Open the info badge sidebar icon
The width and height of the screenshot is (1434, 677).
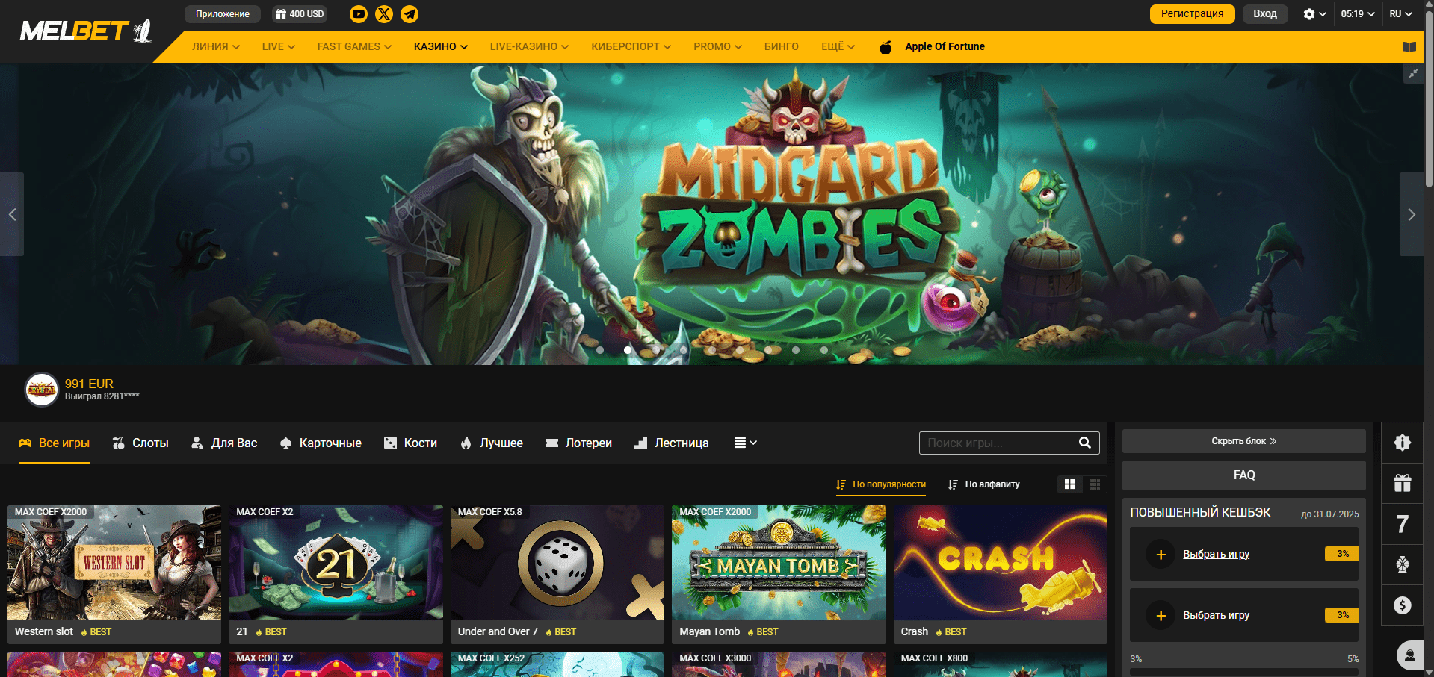1403,443
